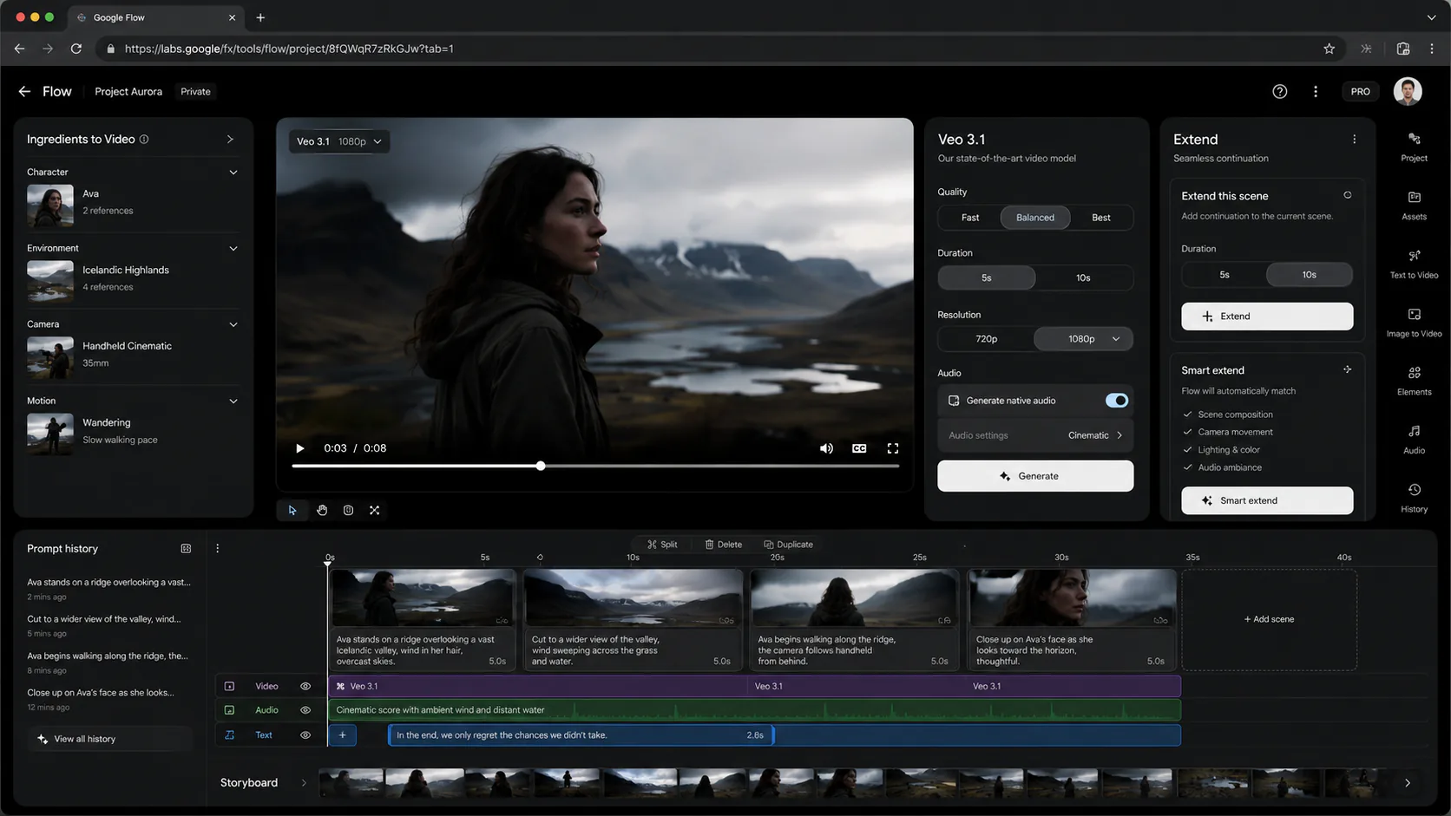
Task: Toggle Scene composition checkmark
Action: pyautogui.click(x=1187, y=415)
